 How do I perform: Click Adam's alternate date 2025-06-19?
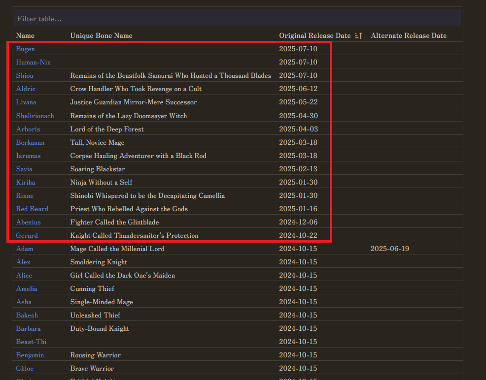click(x=390, y=249)
